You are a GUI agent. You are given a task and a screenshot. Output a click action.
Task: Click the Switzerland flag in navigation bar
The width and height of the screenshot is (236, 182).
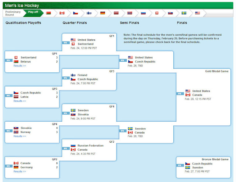157,13
